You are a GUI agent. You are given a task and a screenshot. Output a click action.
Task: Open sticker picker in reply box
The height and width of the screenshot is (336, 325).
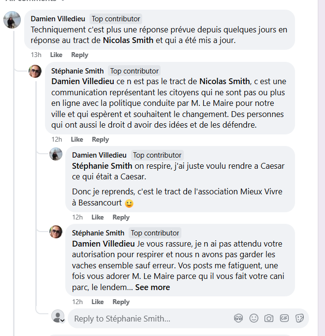[x=299, y=318]
